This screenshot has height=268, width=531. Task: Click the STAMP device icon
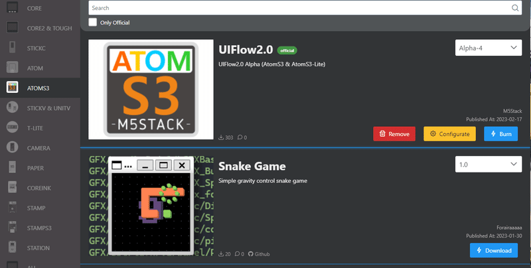(x=13, y=208)
